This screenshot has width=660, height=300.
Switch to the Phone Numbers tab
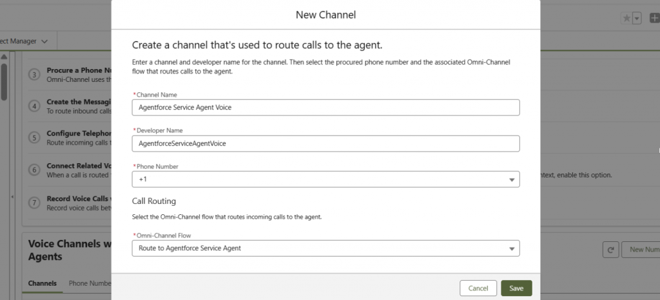point(90,283)
